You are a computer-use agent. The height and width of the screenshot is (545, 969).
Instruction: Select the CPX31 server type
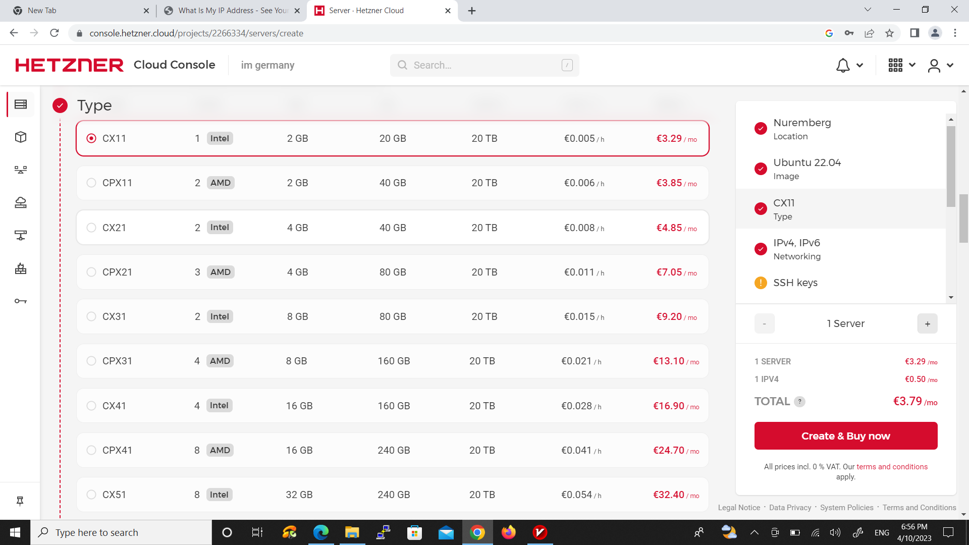(x=393, y=361)
